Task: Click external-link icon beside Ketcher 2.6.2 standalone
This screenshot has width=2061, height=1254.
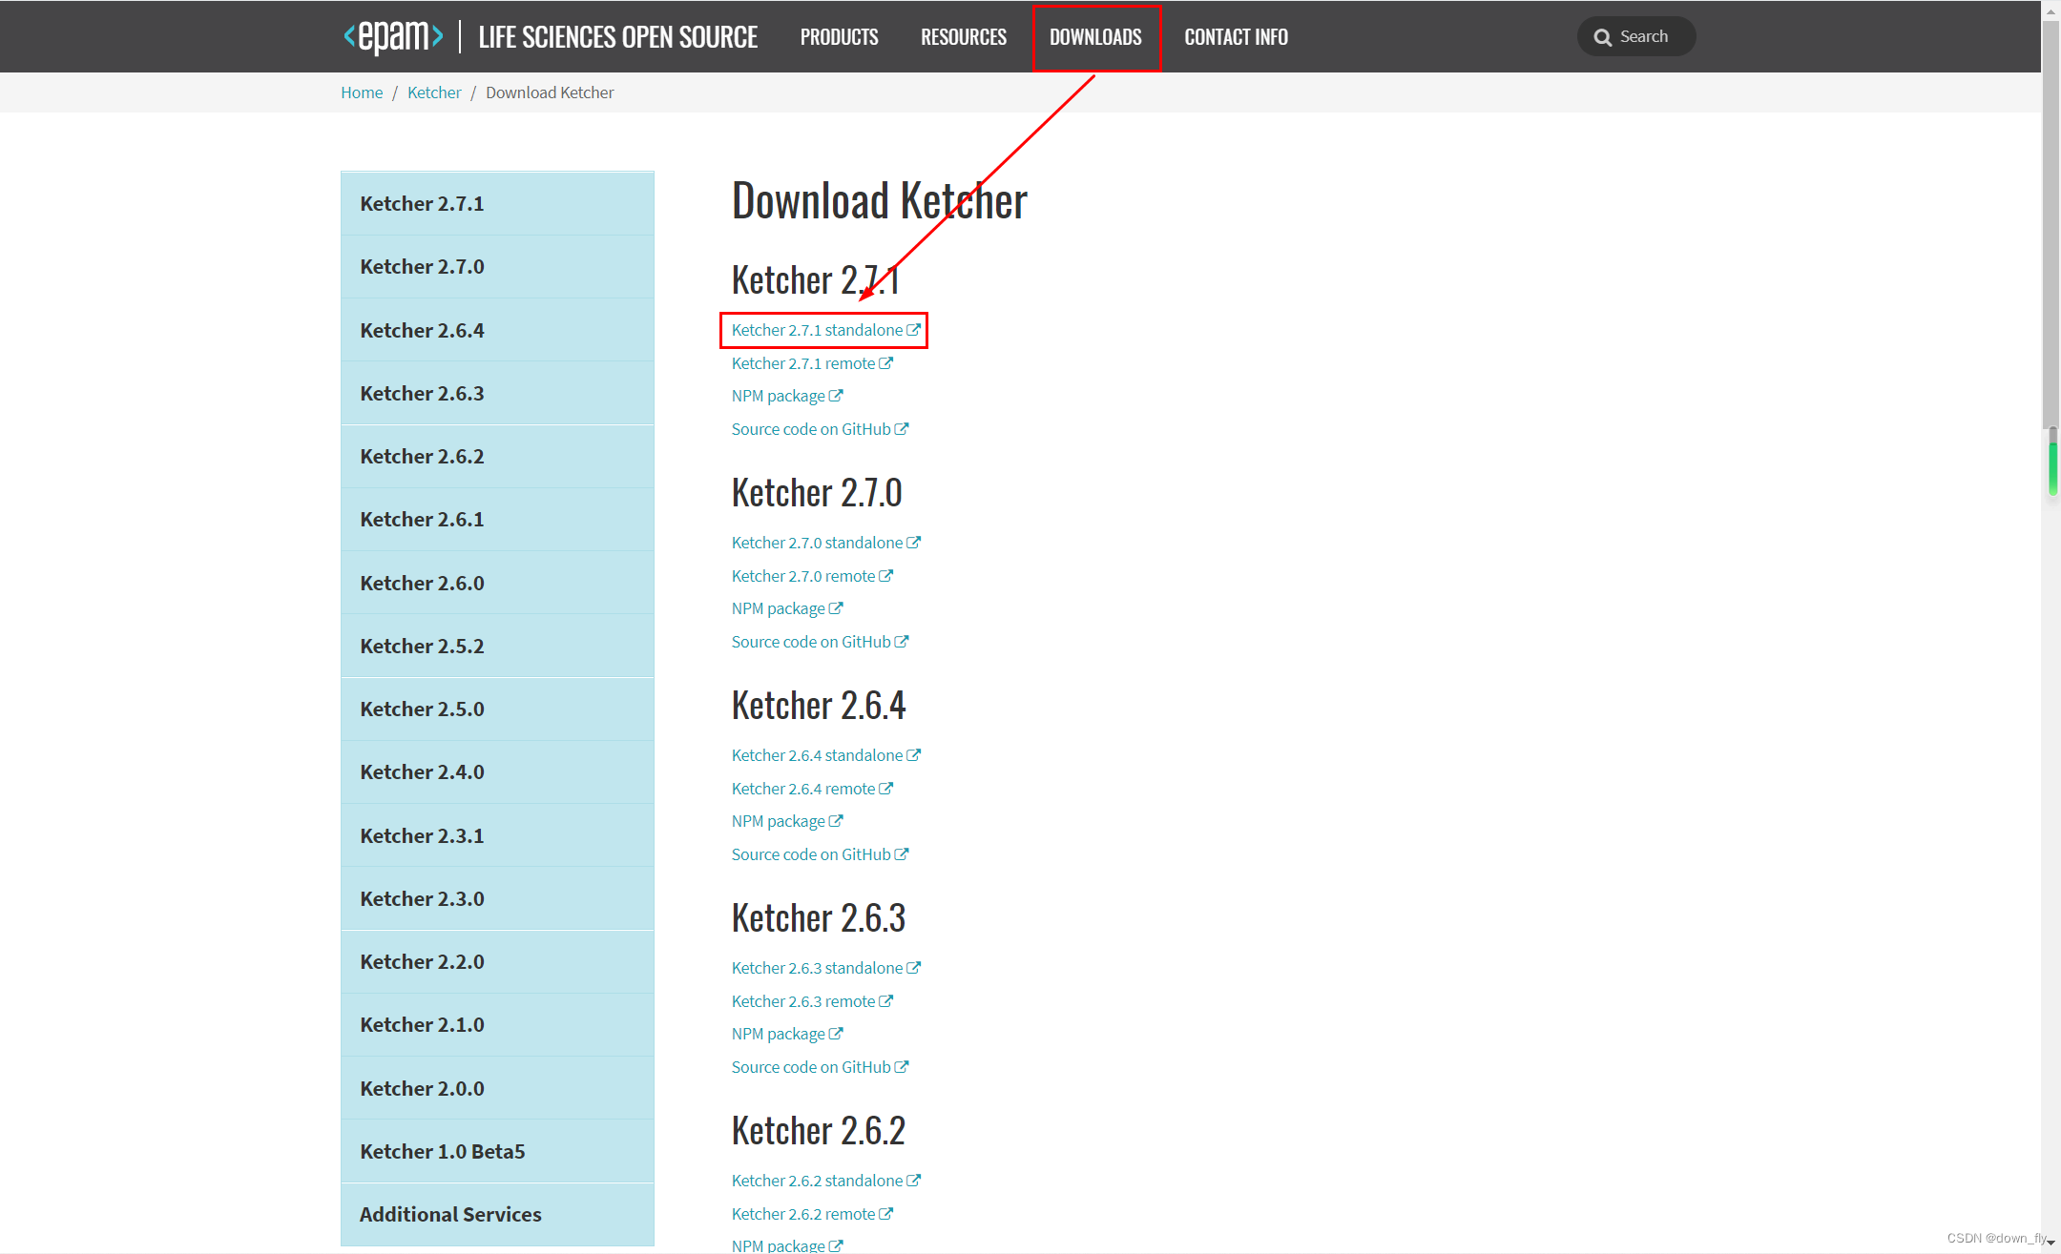Action: (x=913, y=1181)
